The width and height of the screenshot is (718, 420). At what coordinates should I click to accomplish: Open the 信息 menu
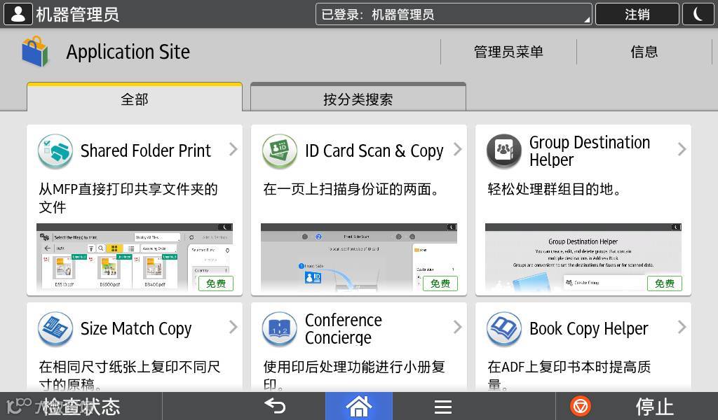(644, 52)
